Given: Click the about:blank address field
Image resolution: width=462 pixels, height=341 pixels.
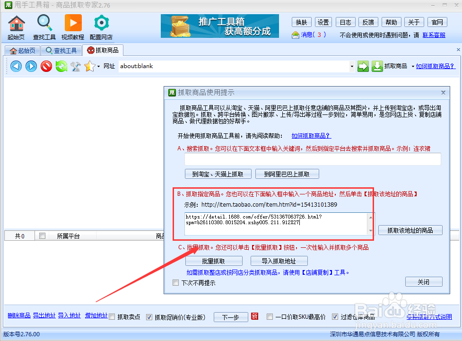Looking at the screenshot, I should [x=234, y=66].
